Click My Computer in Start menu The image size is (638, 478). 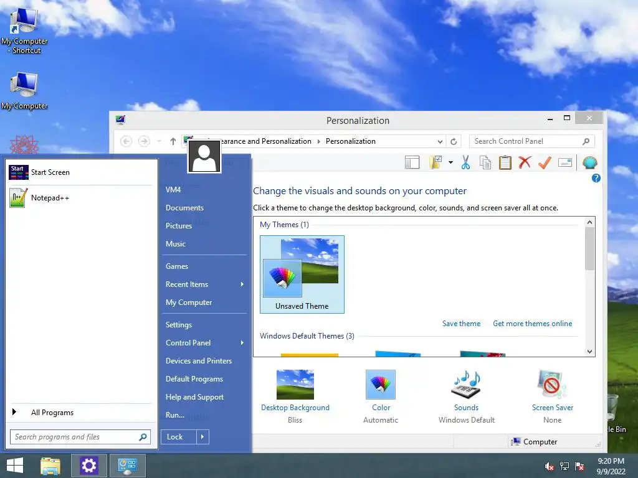click(x=189, y=302)
